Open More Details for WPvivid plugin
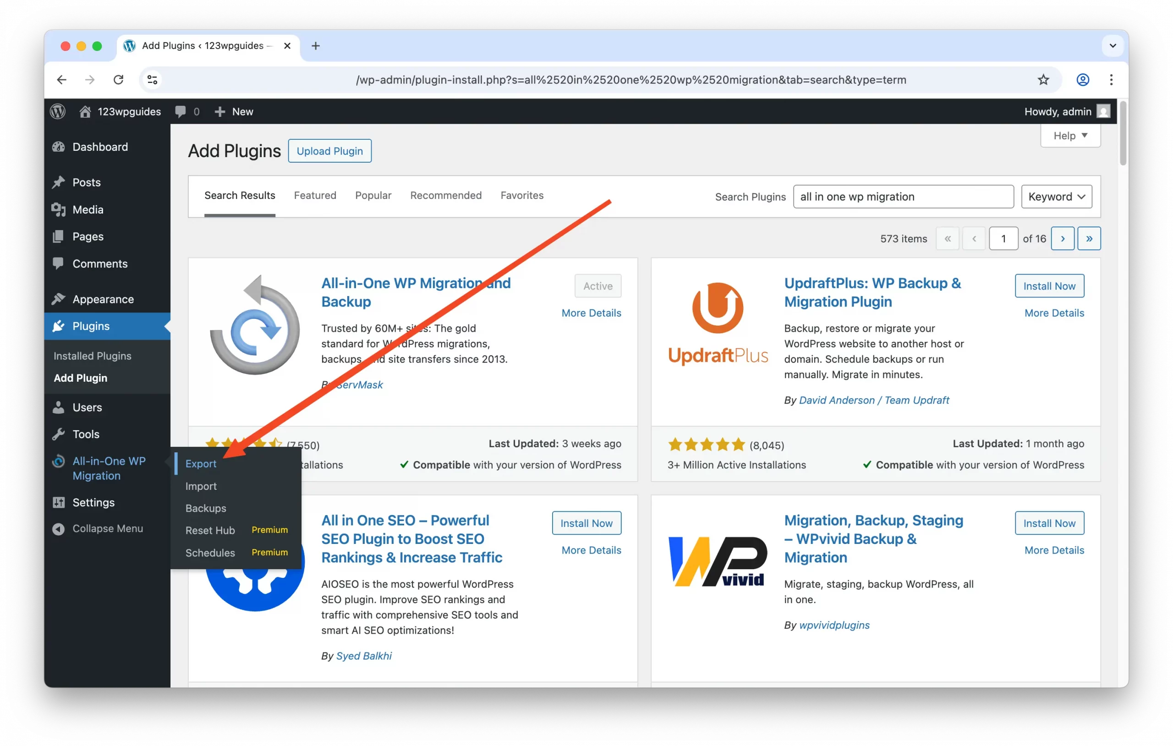This screenshot has width=1173, height=746. pyautogui.click(x=1054, y=549)
